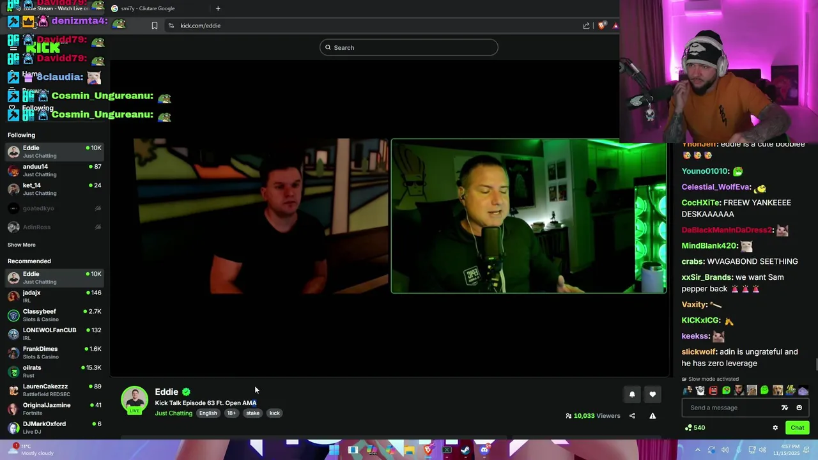The height and width of the screenshot is (460, 818).
Task: Open offline AdinRoss channel
Action: point(54,227)
